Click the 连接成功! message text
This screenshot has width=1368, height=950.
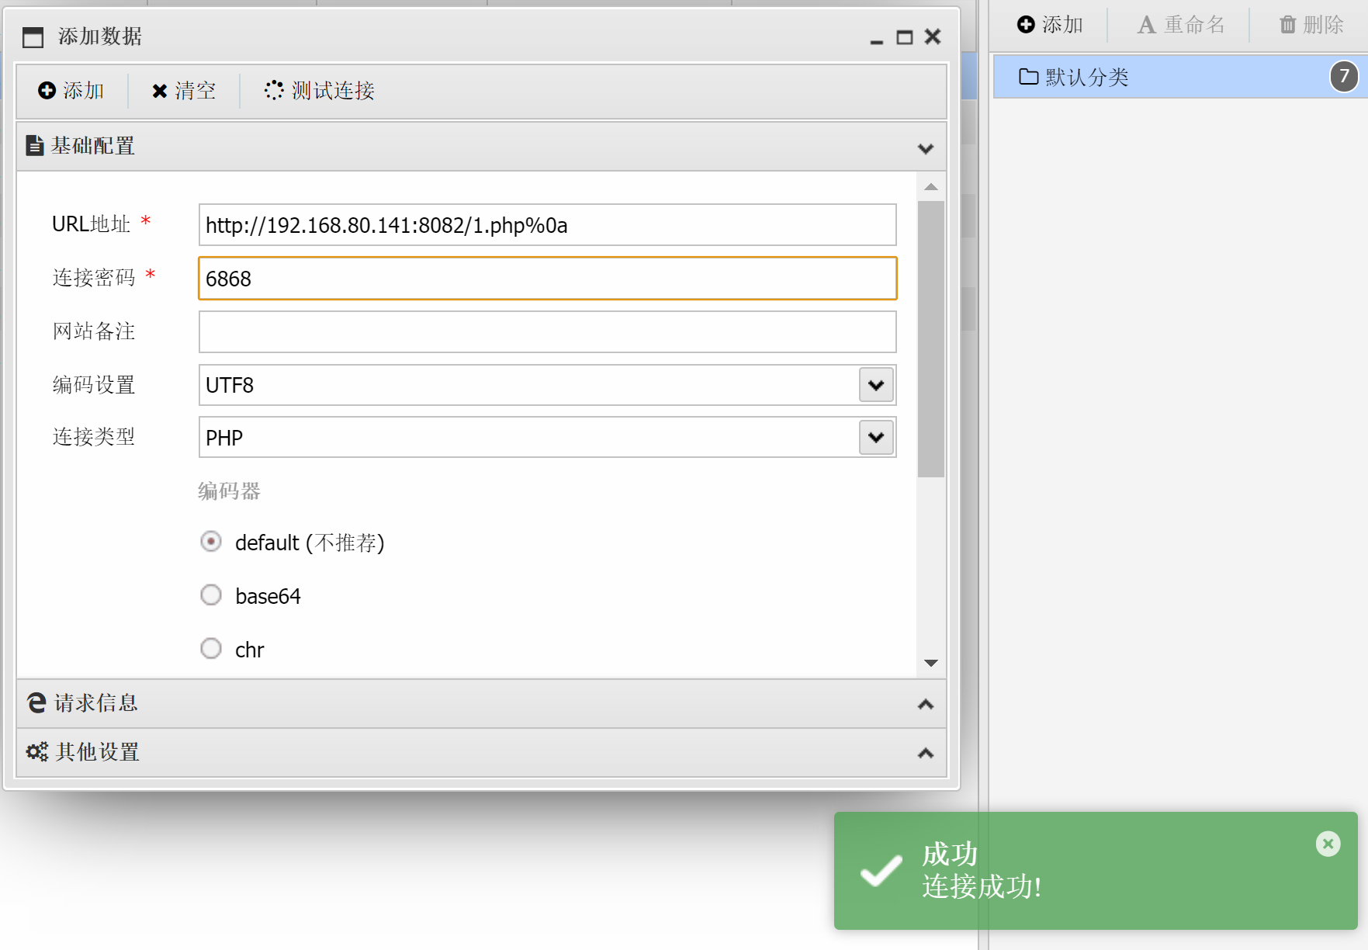tap(982, 886)
